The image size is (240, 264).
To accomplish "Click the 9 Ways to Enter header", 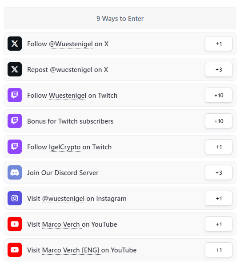I will (x=120, y=18).
